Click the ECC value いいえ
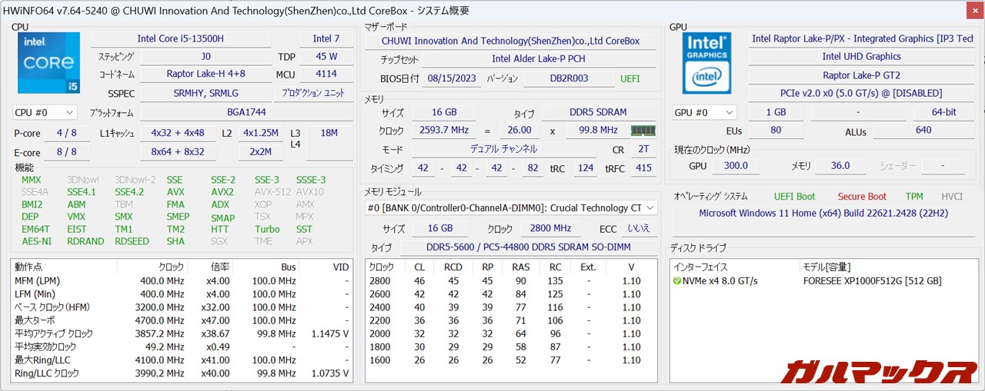This screenshot has width=985, height=391. 638,228
